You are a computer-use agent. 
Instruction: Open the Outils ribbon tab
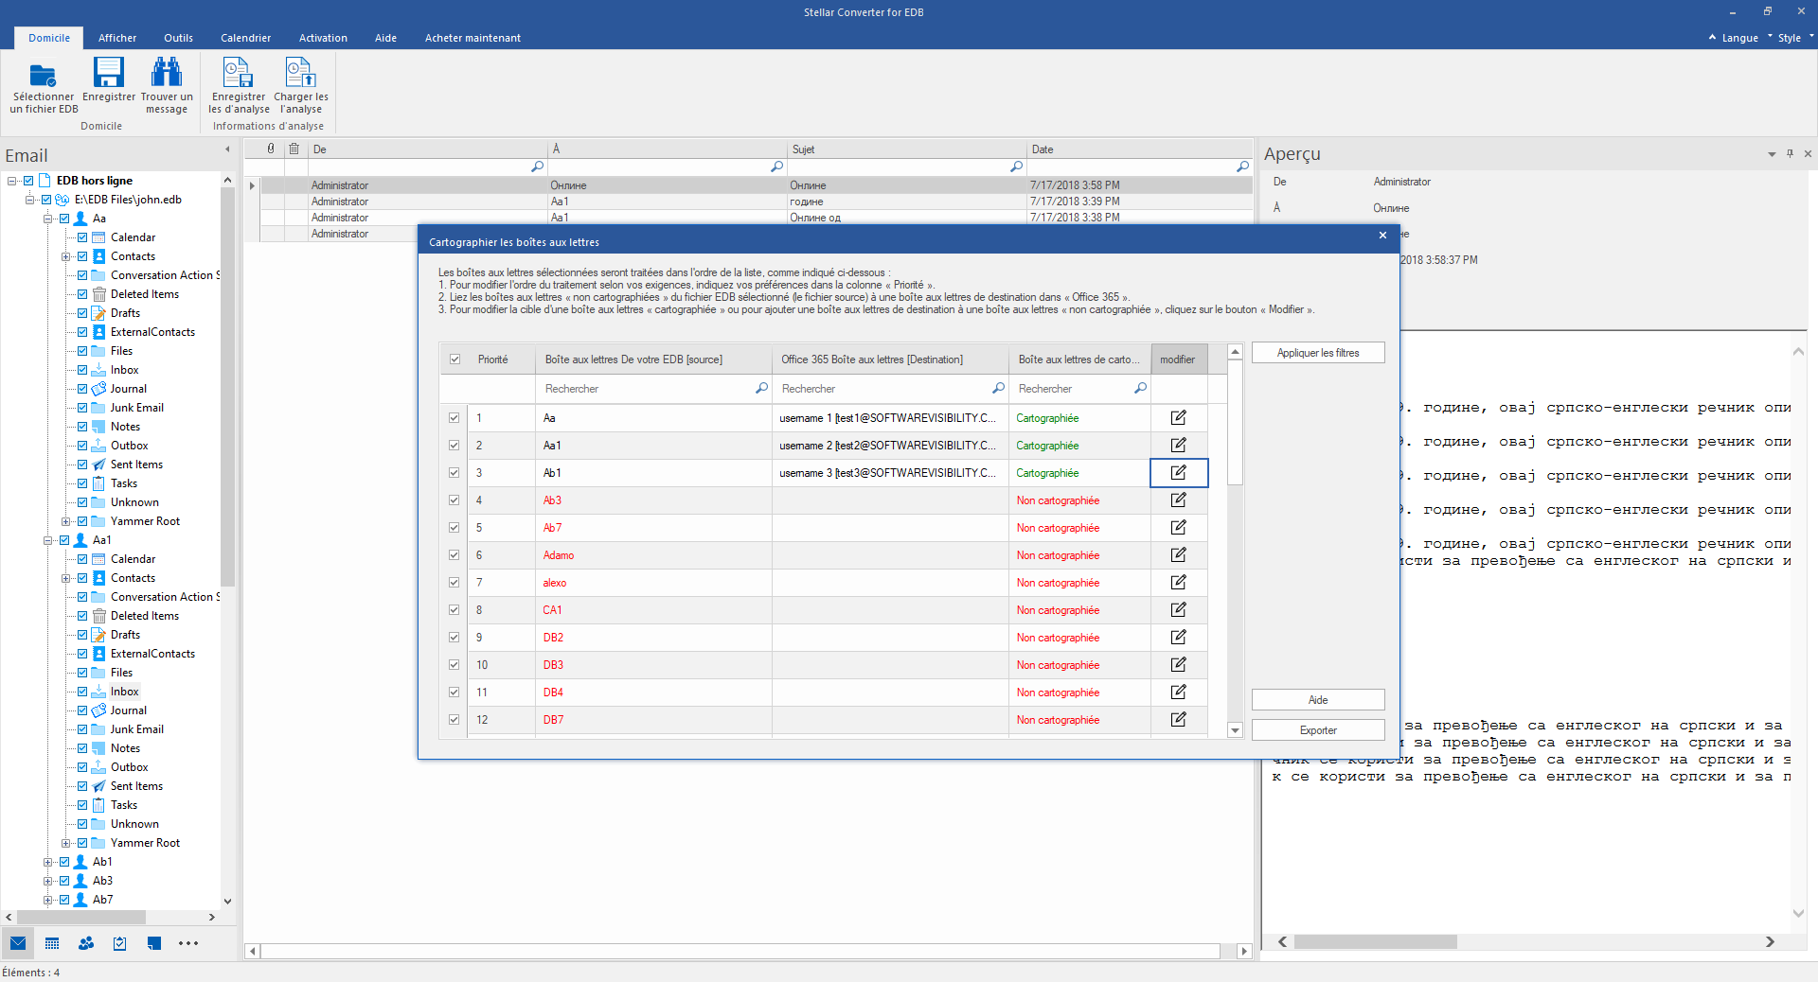pyautogui.click(x=178, y=38)
